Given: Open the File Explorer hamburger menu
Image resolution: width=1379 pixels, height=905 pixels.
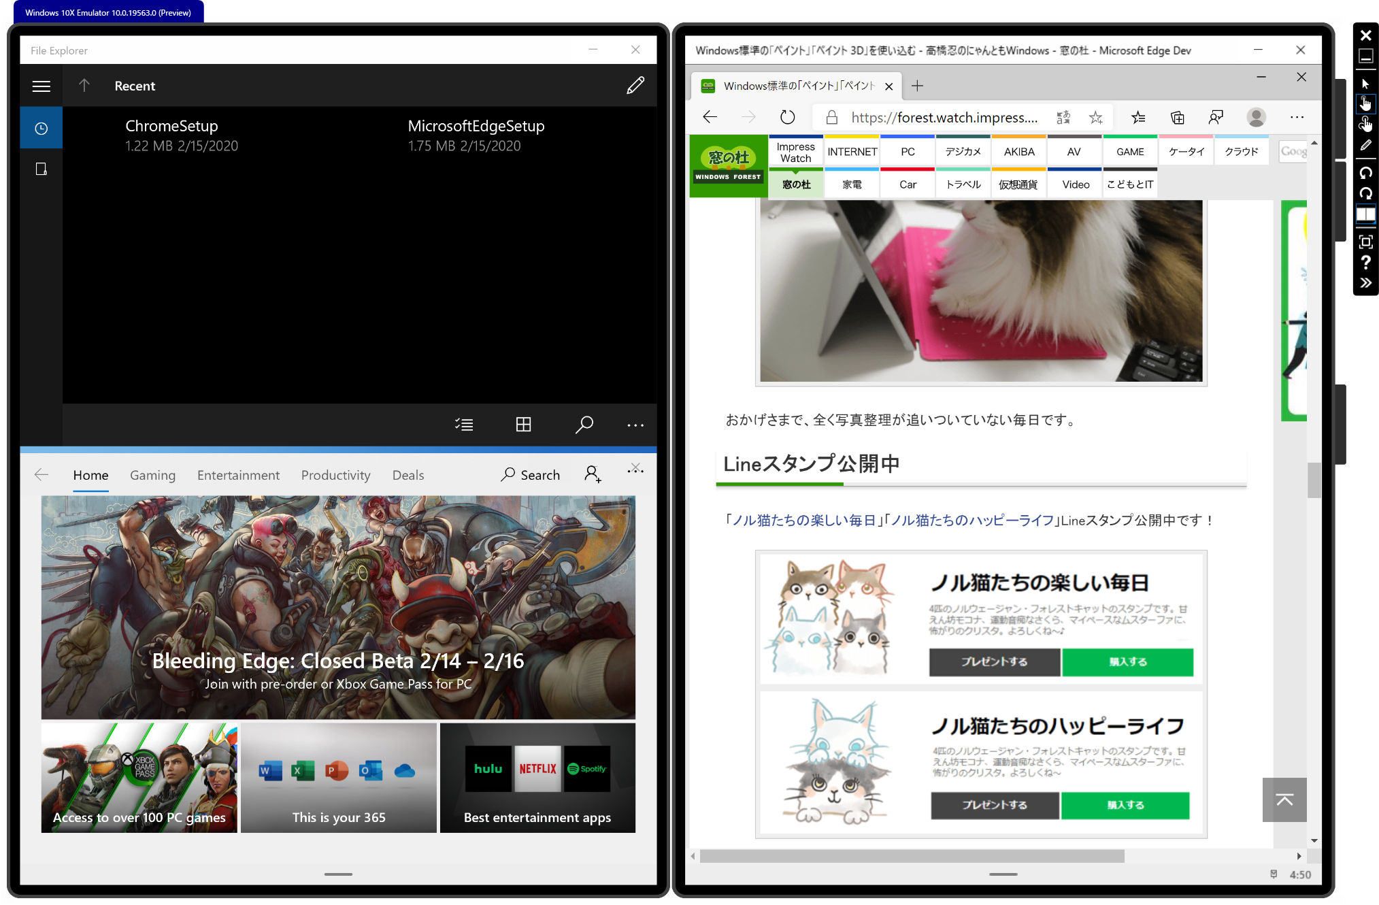Looking at the screenshot, I should click(41, 86).
